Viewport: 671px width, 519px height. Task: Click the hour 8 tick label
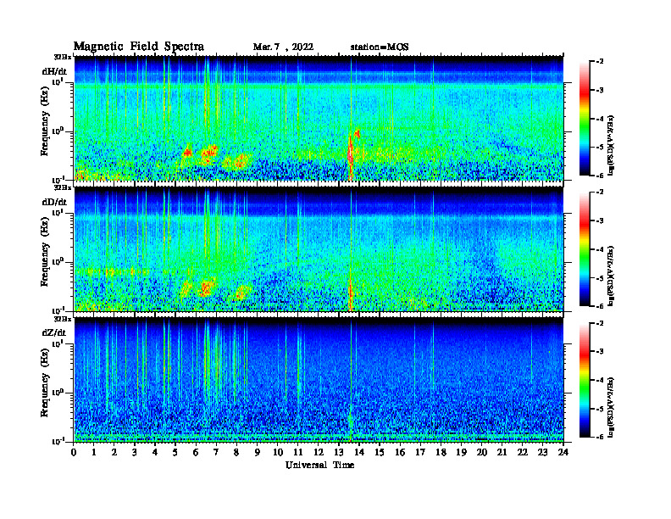pyautogui.click(x=236, y=452)
